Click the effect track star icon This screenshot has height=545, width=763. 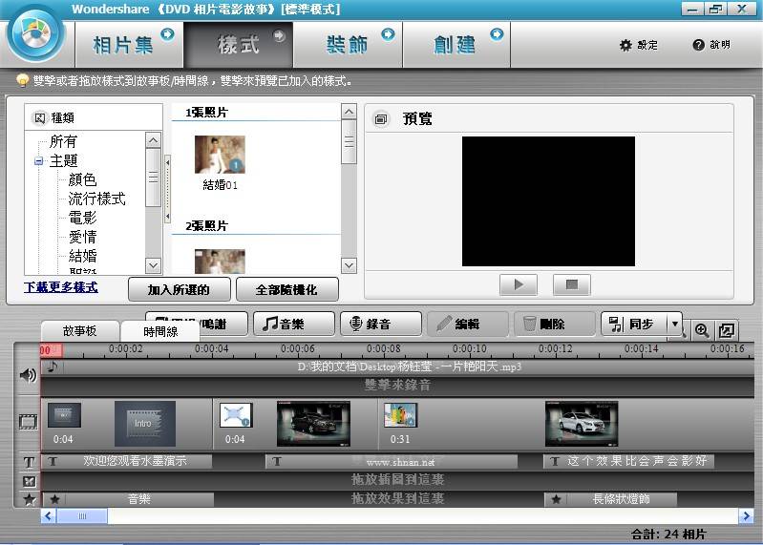[x=30, y=499]
